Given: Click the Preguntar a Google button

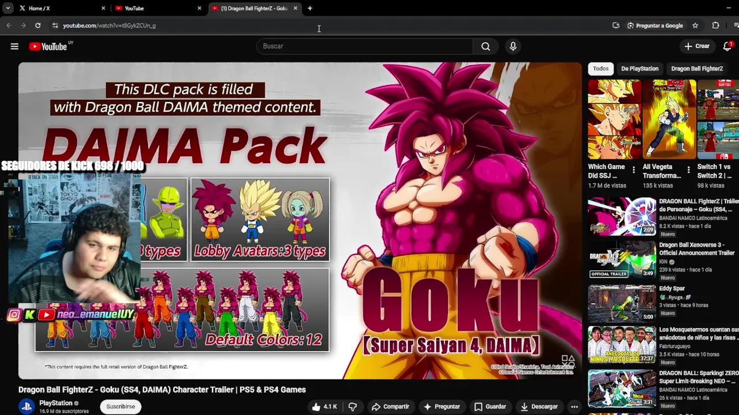Looking at the screenshot, I should (x=655, y=25).
